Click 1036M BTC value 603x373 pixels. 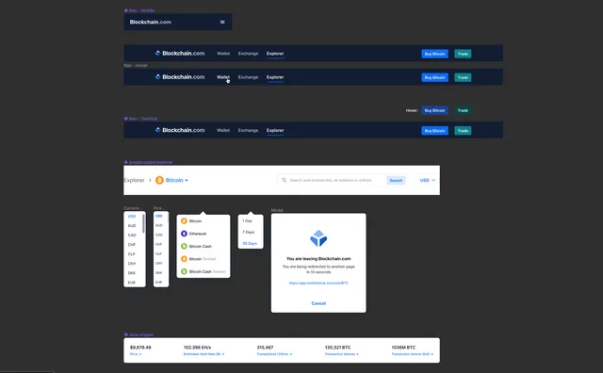click(403, 348)
